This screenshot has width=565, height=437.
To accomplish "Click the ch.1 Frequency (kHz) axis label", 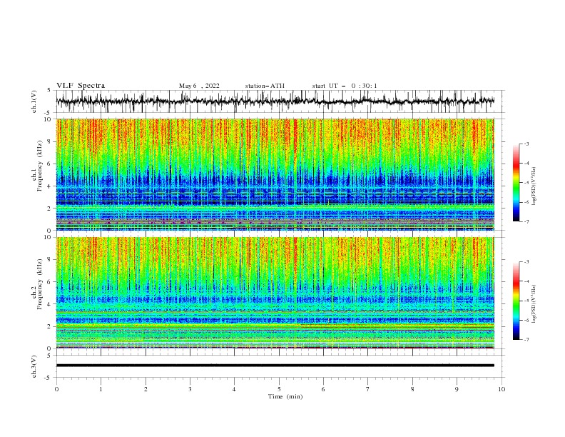I will pyautogui.click(x=37, y=174).
